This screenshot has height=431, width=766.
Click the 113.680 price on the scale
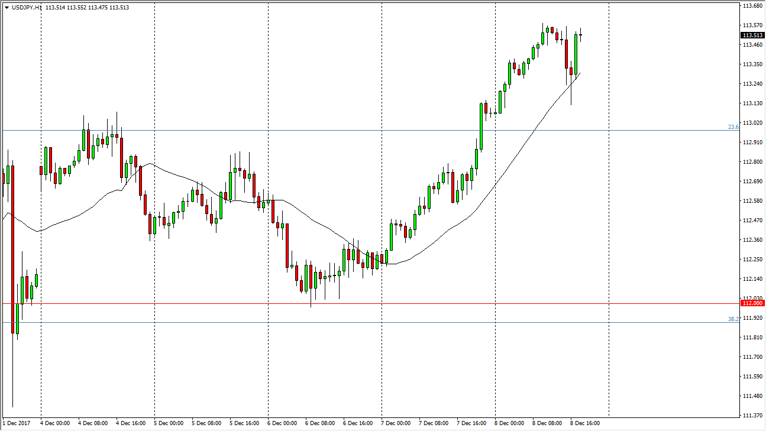pos(752,6)
